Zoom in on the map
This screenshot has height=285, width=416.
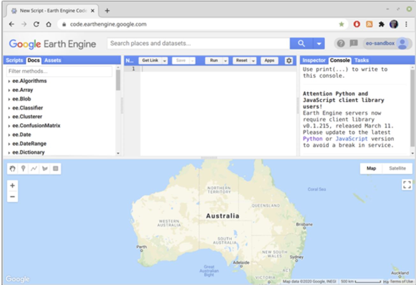click(x=12, y=185)
